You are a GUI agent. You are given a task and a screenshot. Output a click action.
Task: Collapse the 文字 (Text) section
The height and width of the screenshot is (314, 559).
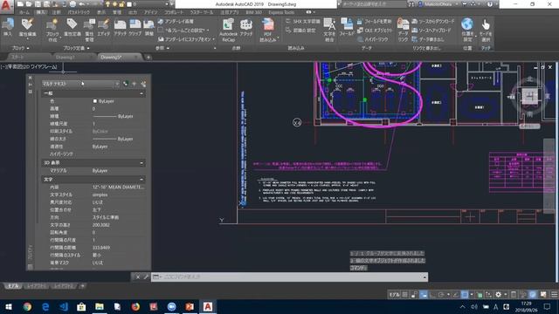141,180
